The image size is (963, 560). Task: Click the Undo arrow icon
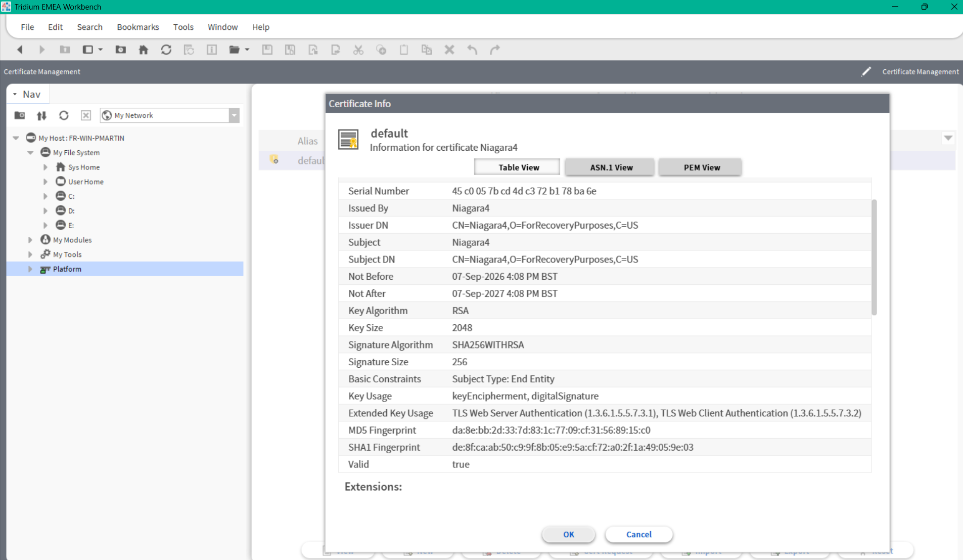pos(472,50)
